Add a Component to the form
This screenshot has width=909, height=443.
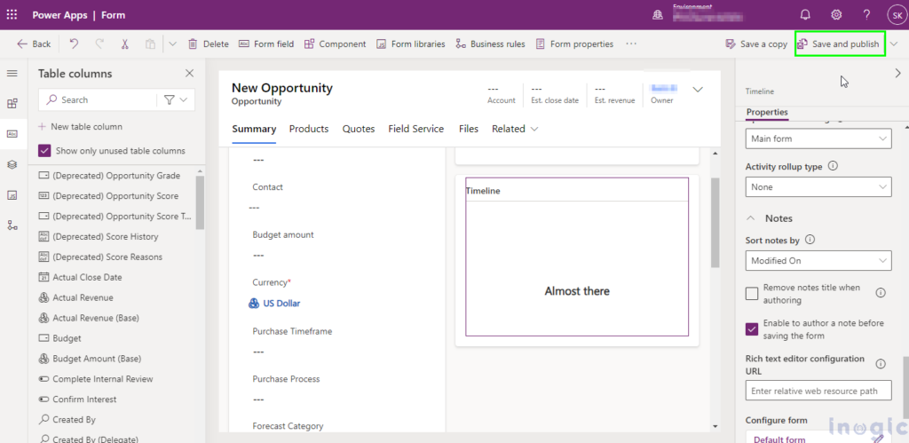(335, 44)
